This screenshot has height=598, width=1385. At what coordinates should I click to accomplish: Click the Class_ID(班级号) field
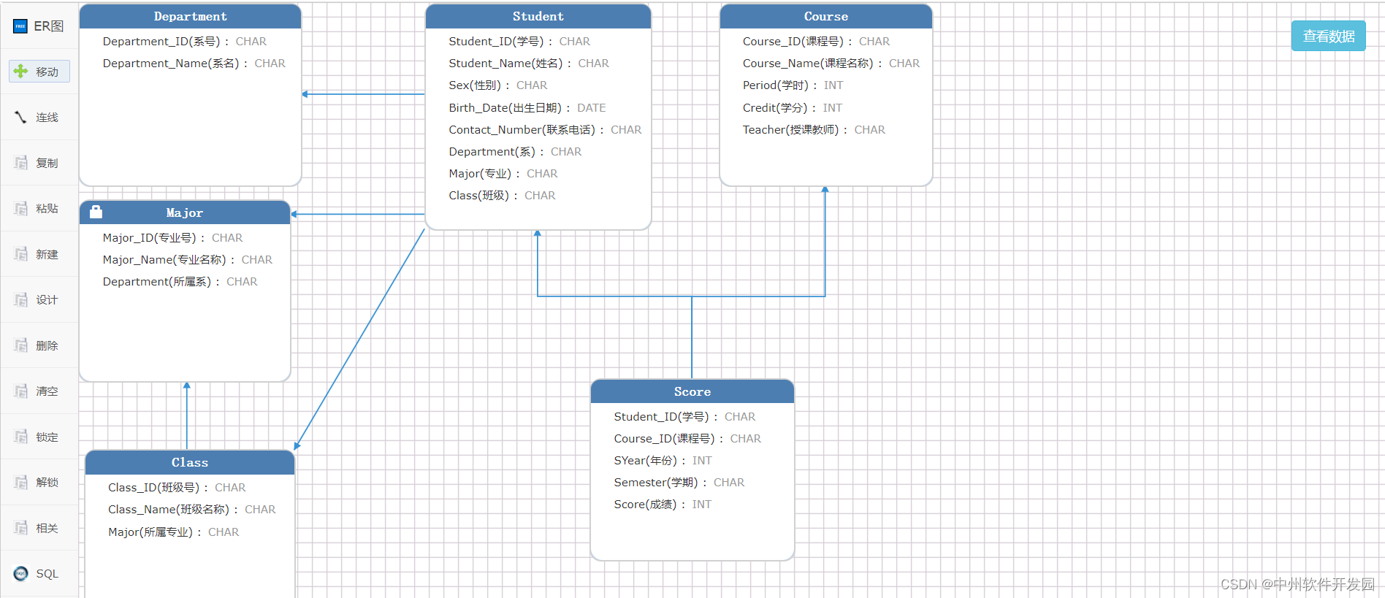point(177,488)
